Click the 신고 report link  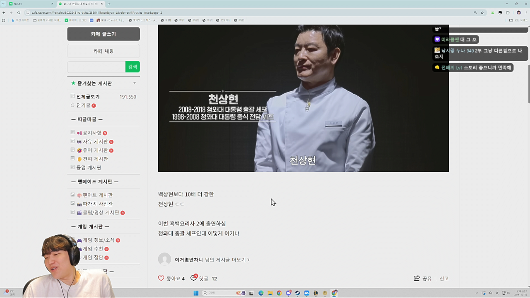(x=444, y=279)
